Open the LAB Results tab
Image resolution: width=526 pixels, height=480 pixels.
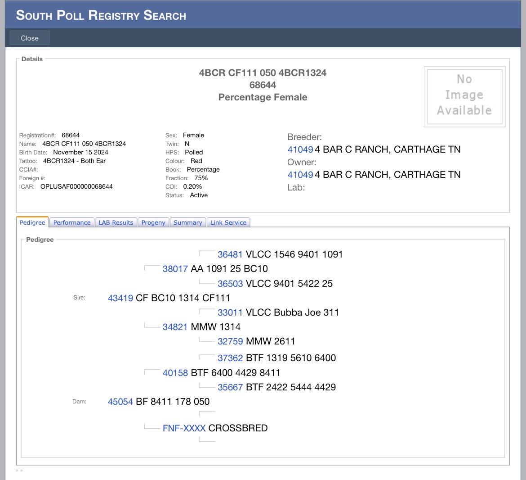point(116,222)
